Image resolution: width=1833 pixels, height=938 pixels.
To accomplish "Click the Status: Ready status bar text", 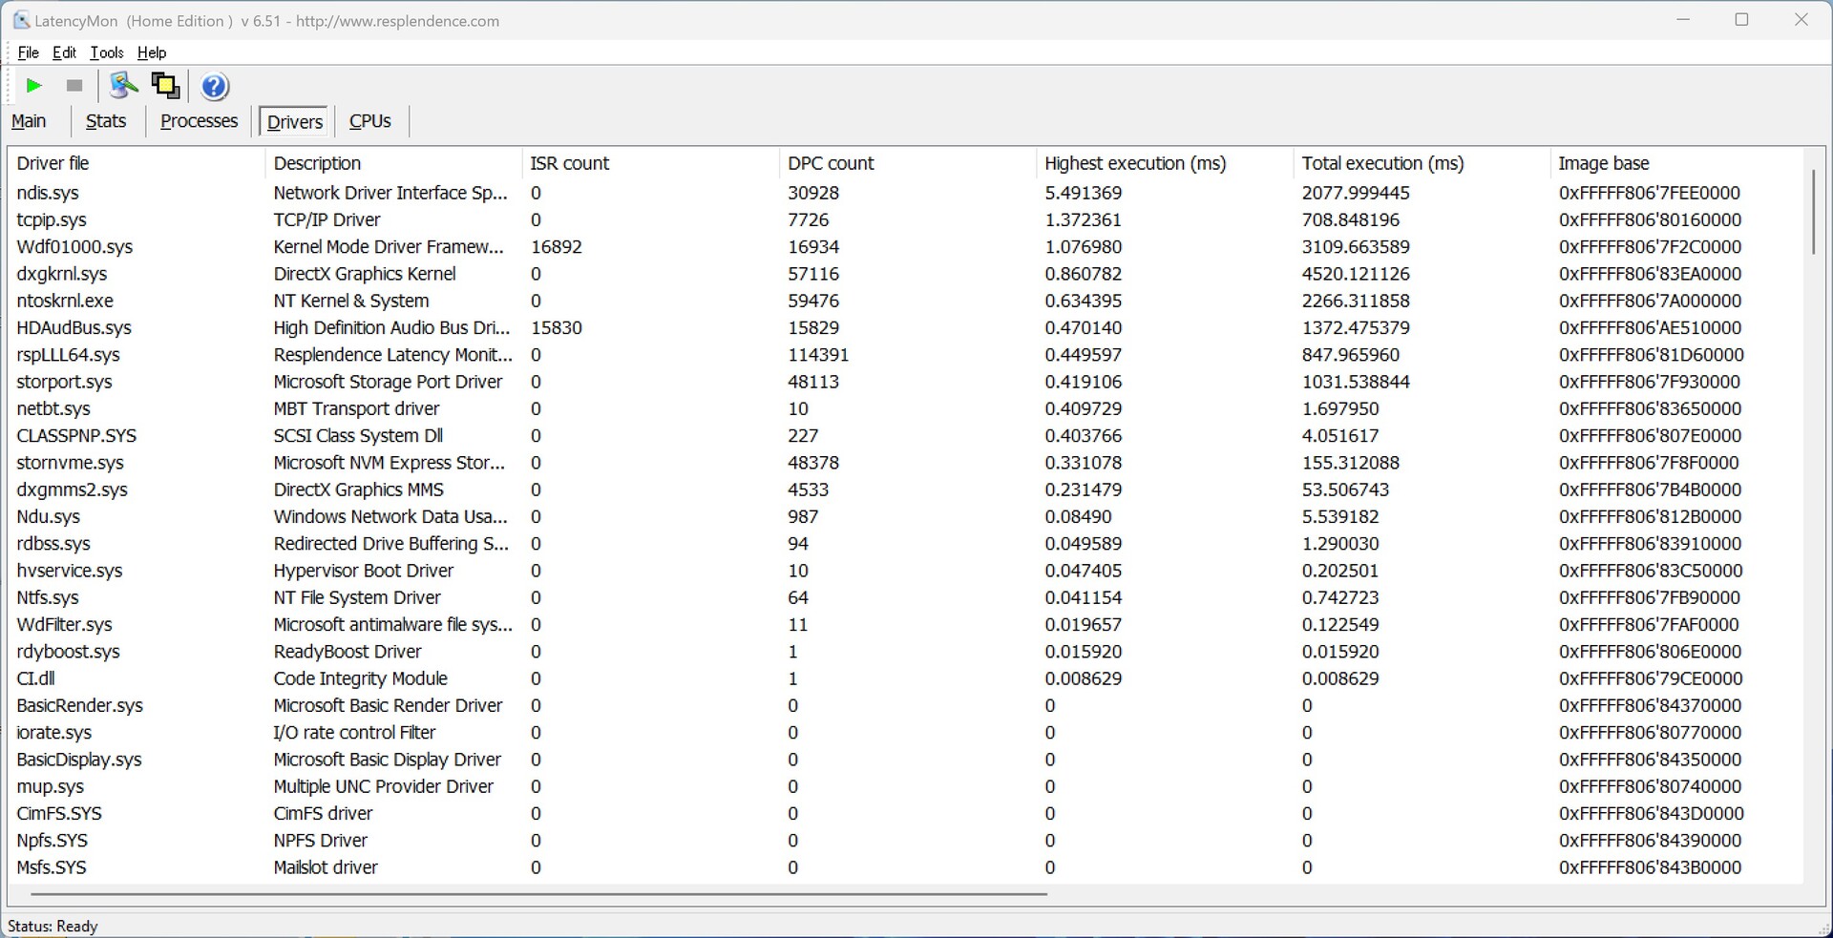I will pyautogui.click(x=53, y=926).
